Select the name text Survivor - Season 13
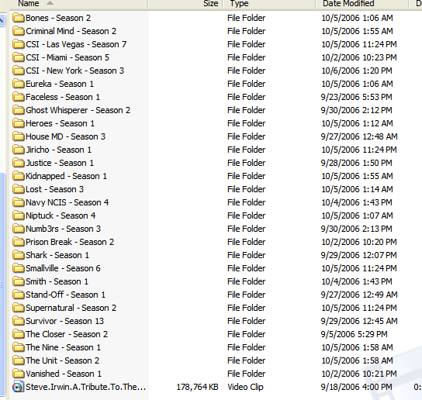The image size is (422, 400). [64, 321]
